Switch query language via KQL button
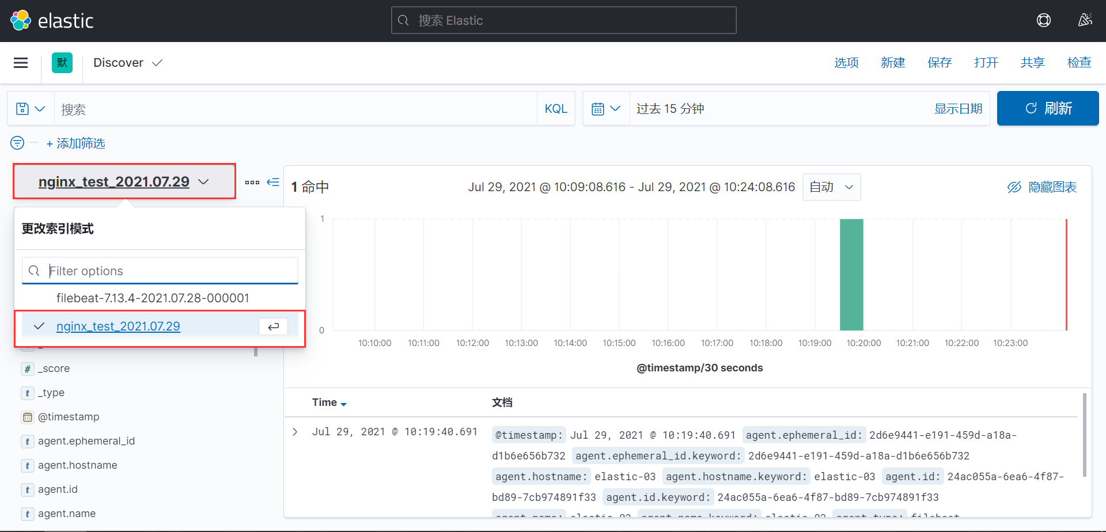The width and height of the screenshot is (1106, 532). [x=556, y=109]
